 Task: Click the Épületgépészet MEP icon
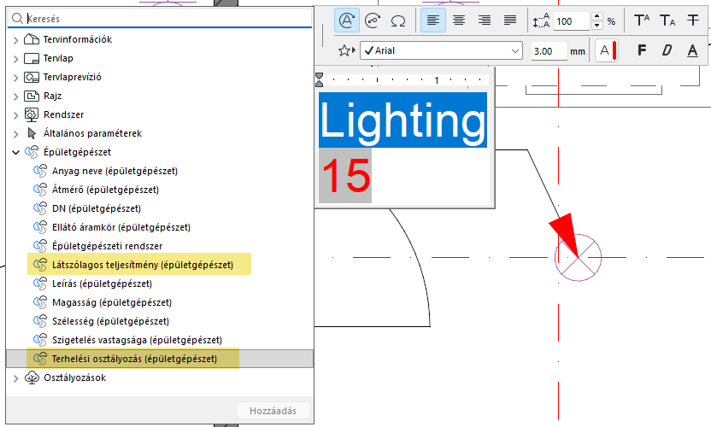32,152
